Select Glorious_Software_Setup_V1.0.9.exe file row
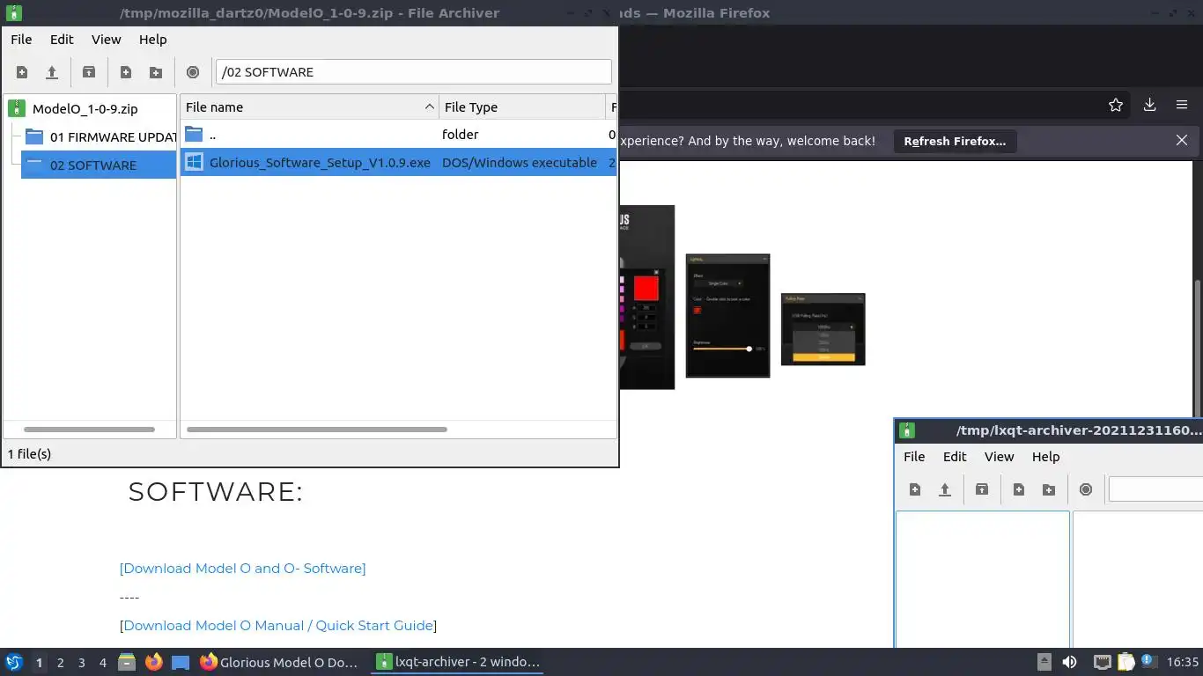This screenshot has width=1203, height=676. point(398,162)
